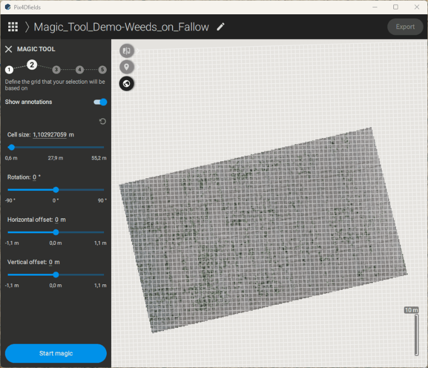This screenshot has width=428, height=368.
Task: Click the Pix4Dfields app logo
Action: pos(8,7)
